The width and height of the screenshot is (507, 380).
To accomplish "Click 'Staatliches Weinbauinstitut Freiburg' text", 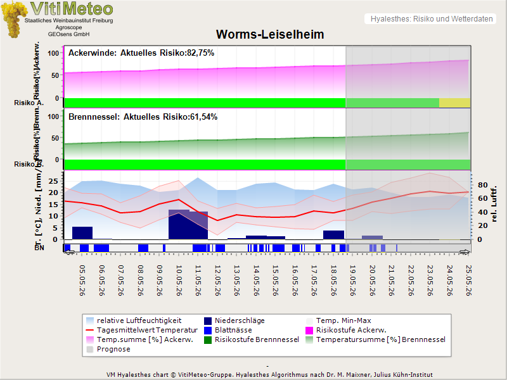I will tap(68, 21).
